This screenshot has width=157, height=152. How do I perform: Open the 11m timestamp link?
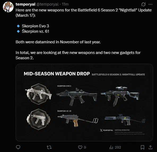tap(65, 4)
